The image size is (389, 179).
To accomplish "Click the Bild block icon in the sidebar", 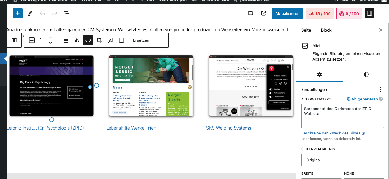I will point(305,46).
